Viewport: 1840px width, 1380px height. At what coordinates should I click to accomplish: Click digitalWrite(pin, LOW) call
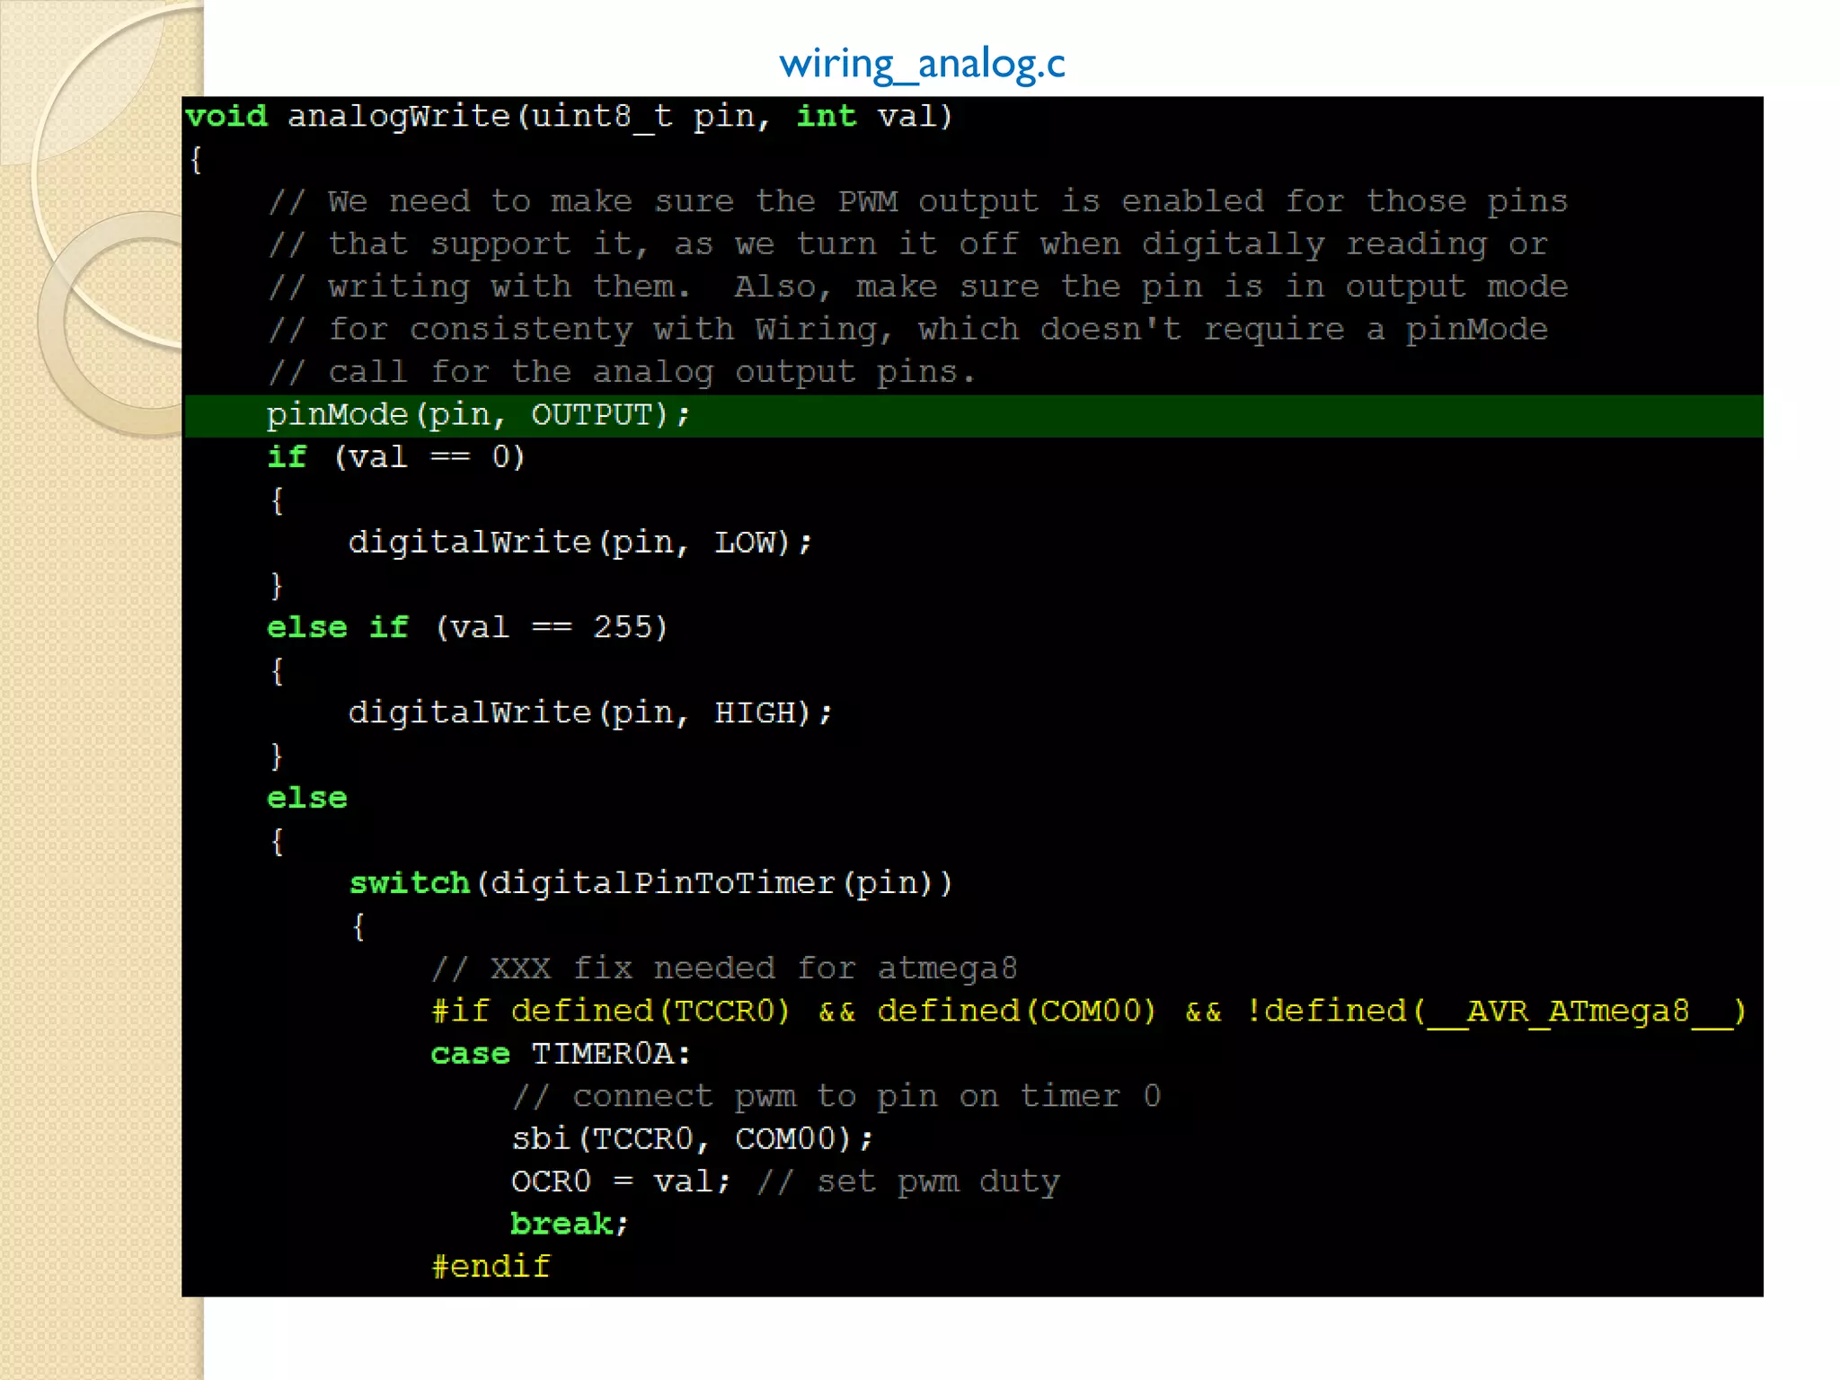579,543
